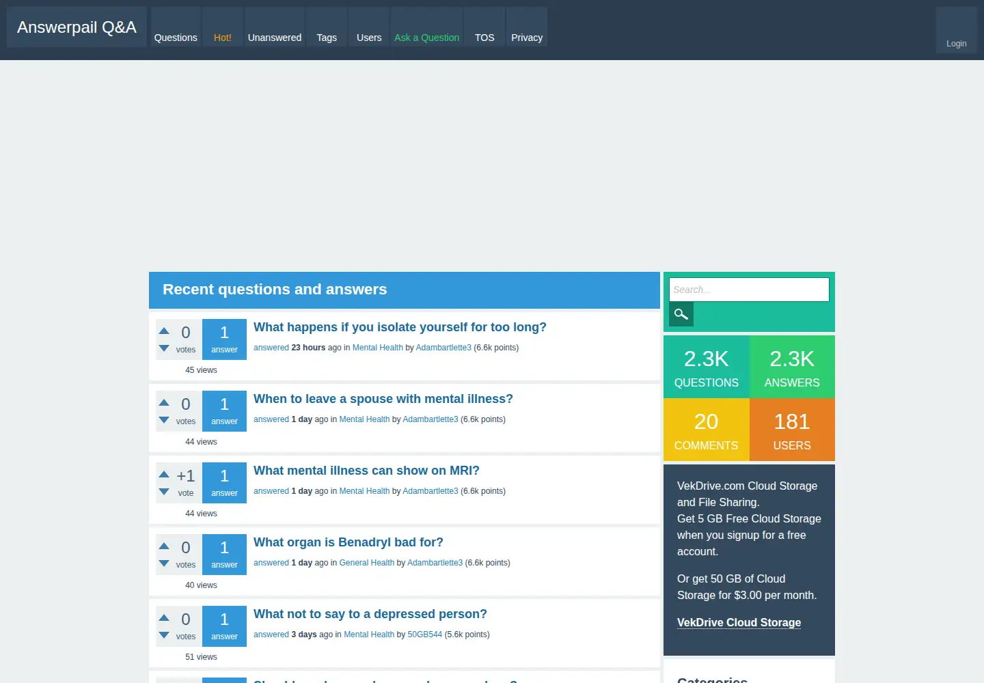Click Mental Health category on MRI question
This screenshot has height=683, width=984.
point(364,491)
